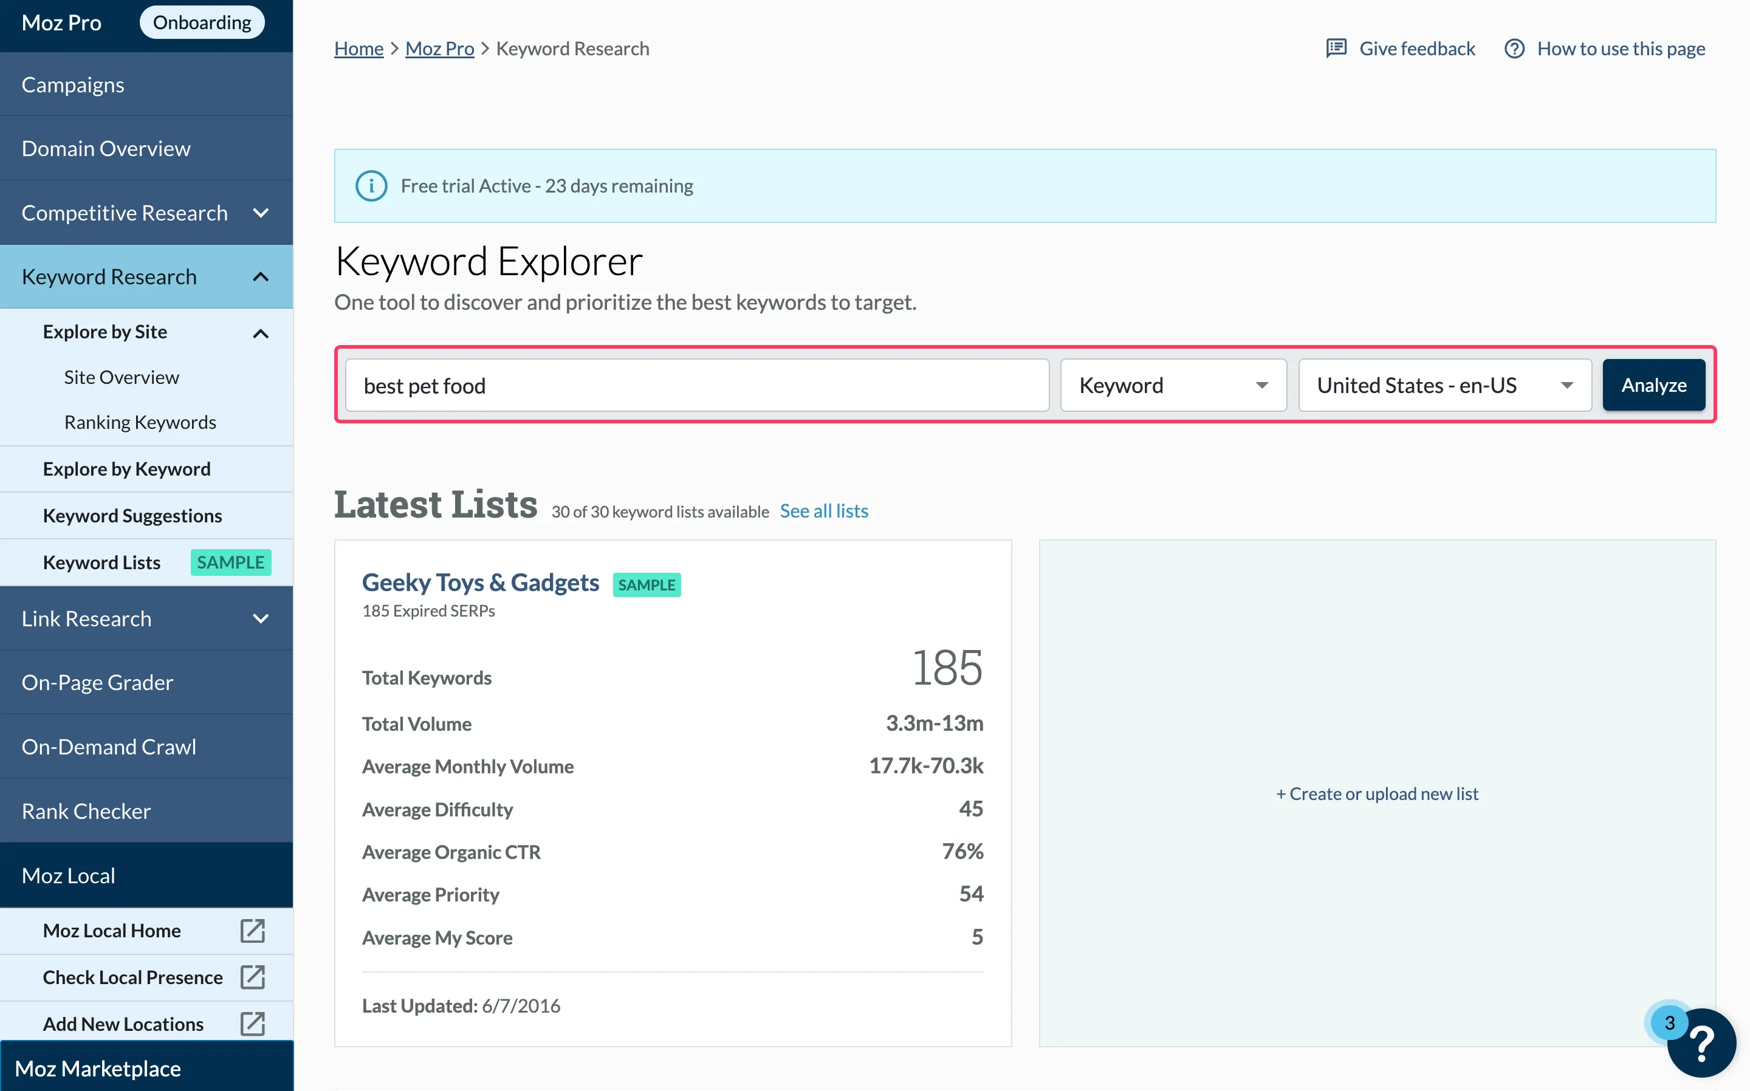
Task: Open Moz Local section header
Action: click(146, 875)
